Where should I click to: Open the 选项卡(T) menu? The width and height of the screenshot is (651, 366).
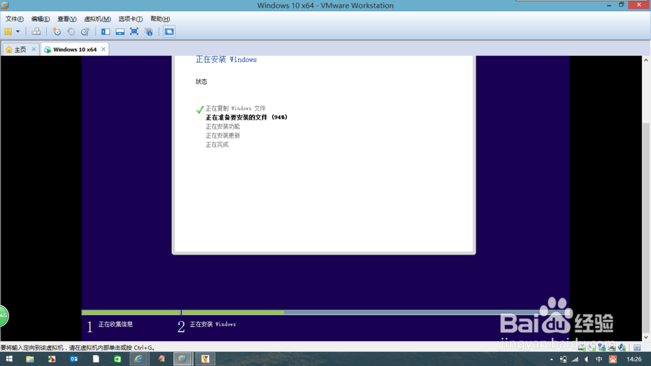coord(130,19)
